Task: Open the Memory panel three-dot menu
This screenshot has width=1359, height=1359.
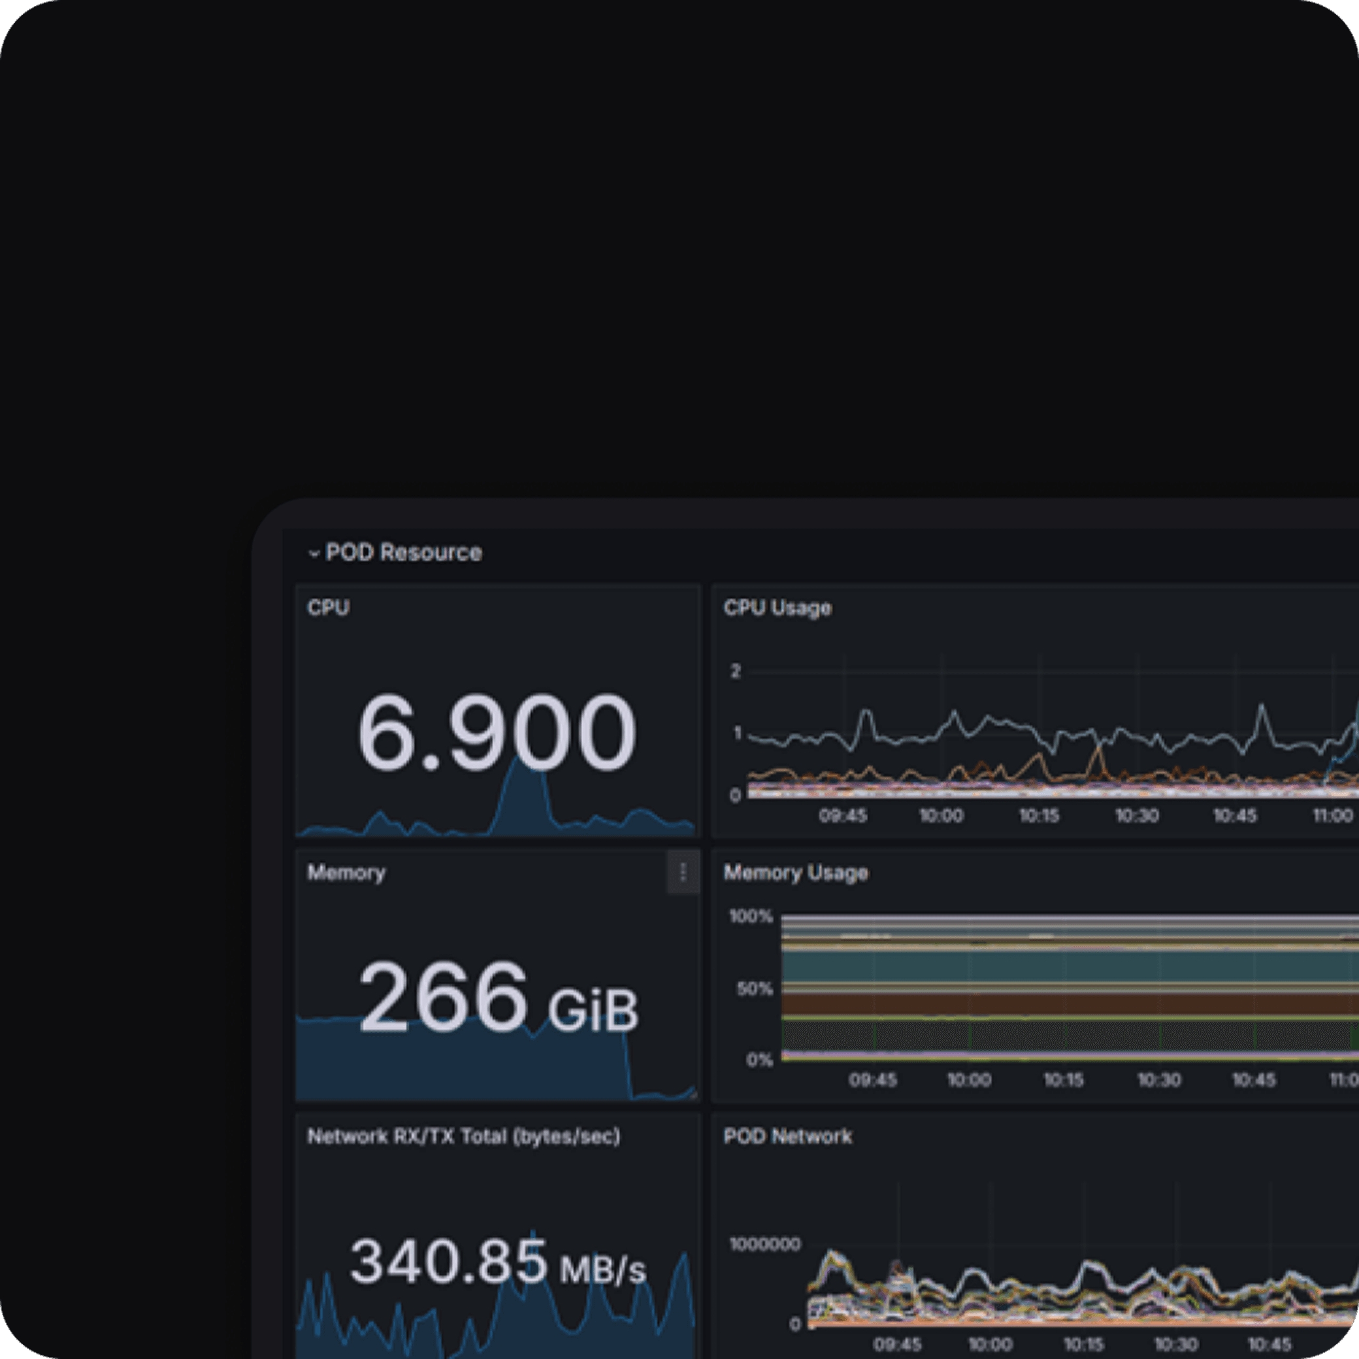Action: 683,872
